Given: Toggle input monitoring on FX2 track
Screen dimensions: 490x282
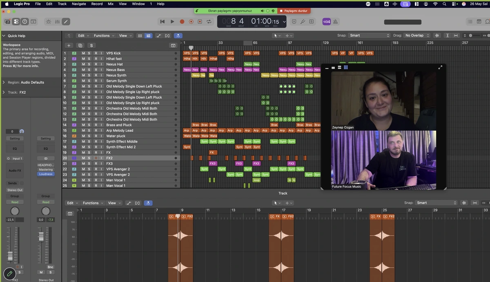Looking at the screenshot, I should (x=102, y=158).
